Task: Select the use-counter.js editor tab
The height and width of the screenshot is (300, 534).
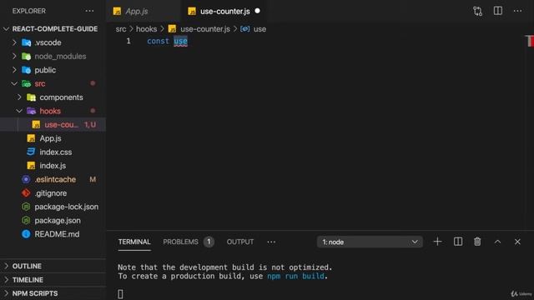Action: 224,11
